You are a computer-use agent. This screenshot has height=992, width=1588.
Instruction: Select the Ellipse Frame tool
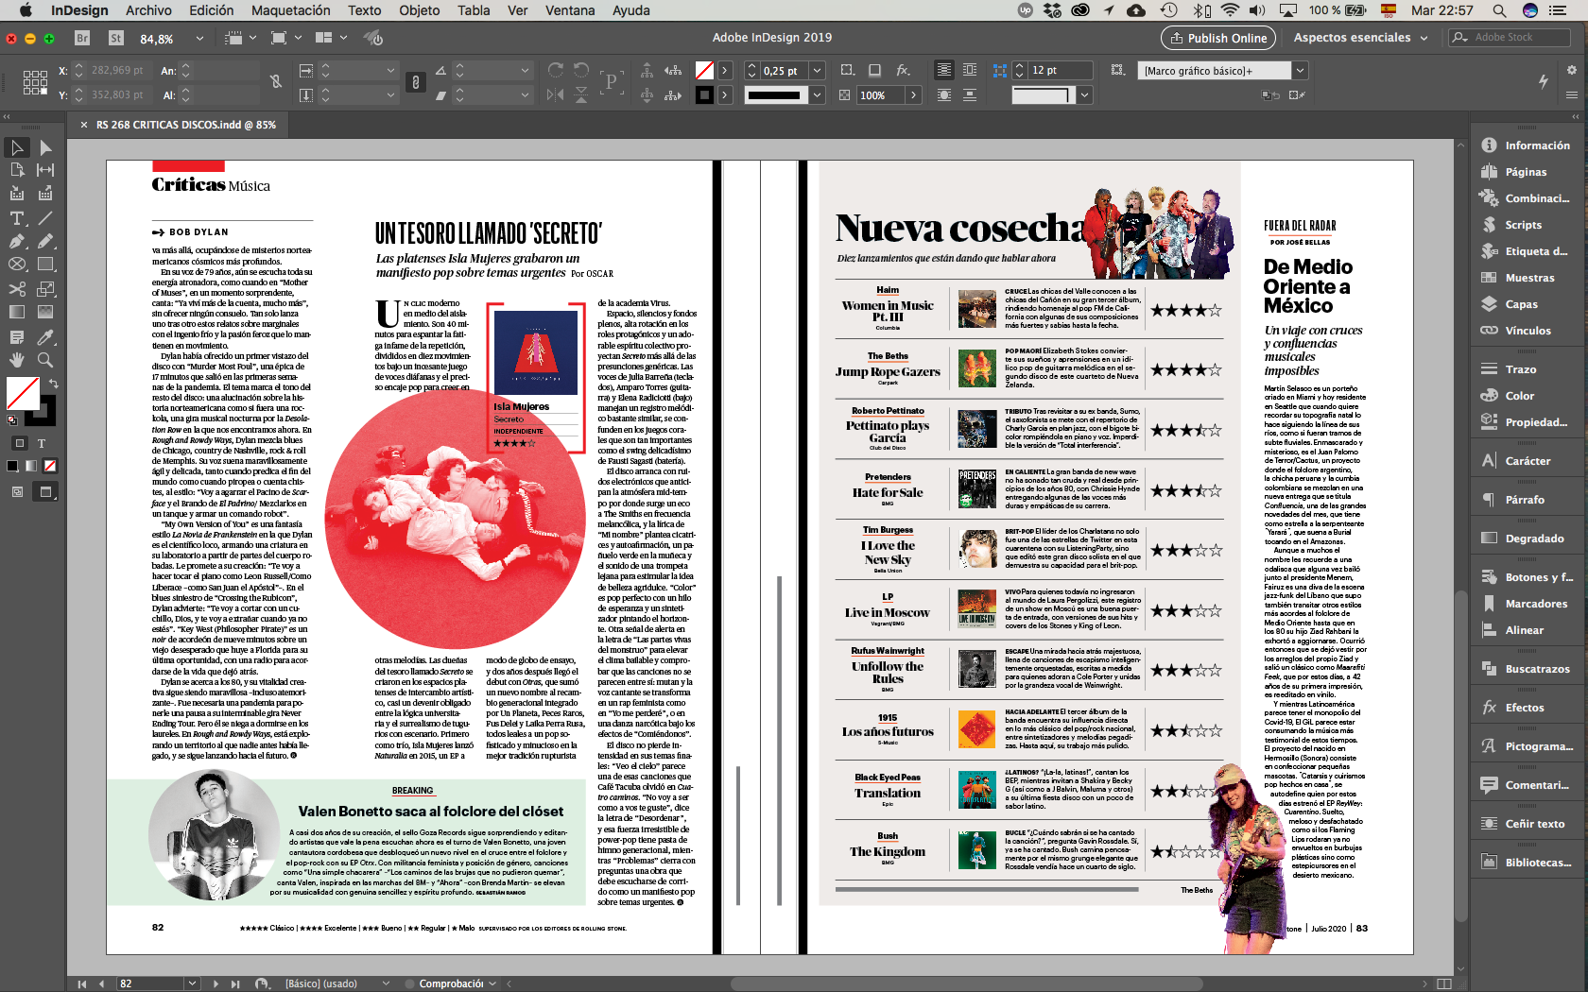(17, 265)
